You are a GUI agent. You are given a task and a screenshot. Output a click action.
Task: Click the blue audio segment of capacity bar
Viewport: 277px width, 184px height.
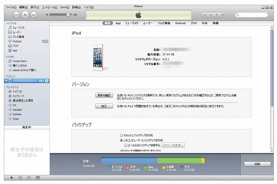coord(129,160)
